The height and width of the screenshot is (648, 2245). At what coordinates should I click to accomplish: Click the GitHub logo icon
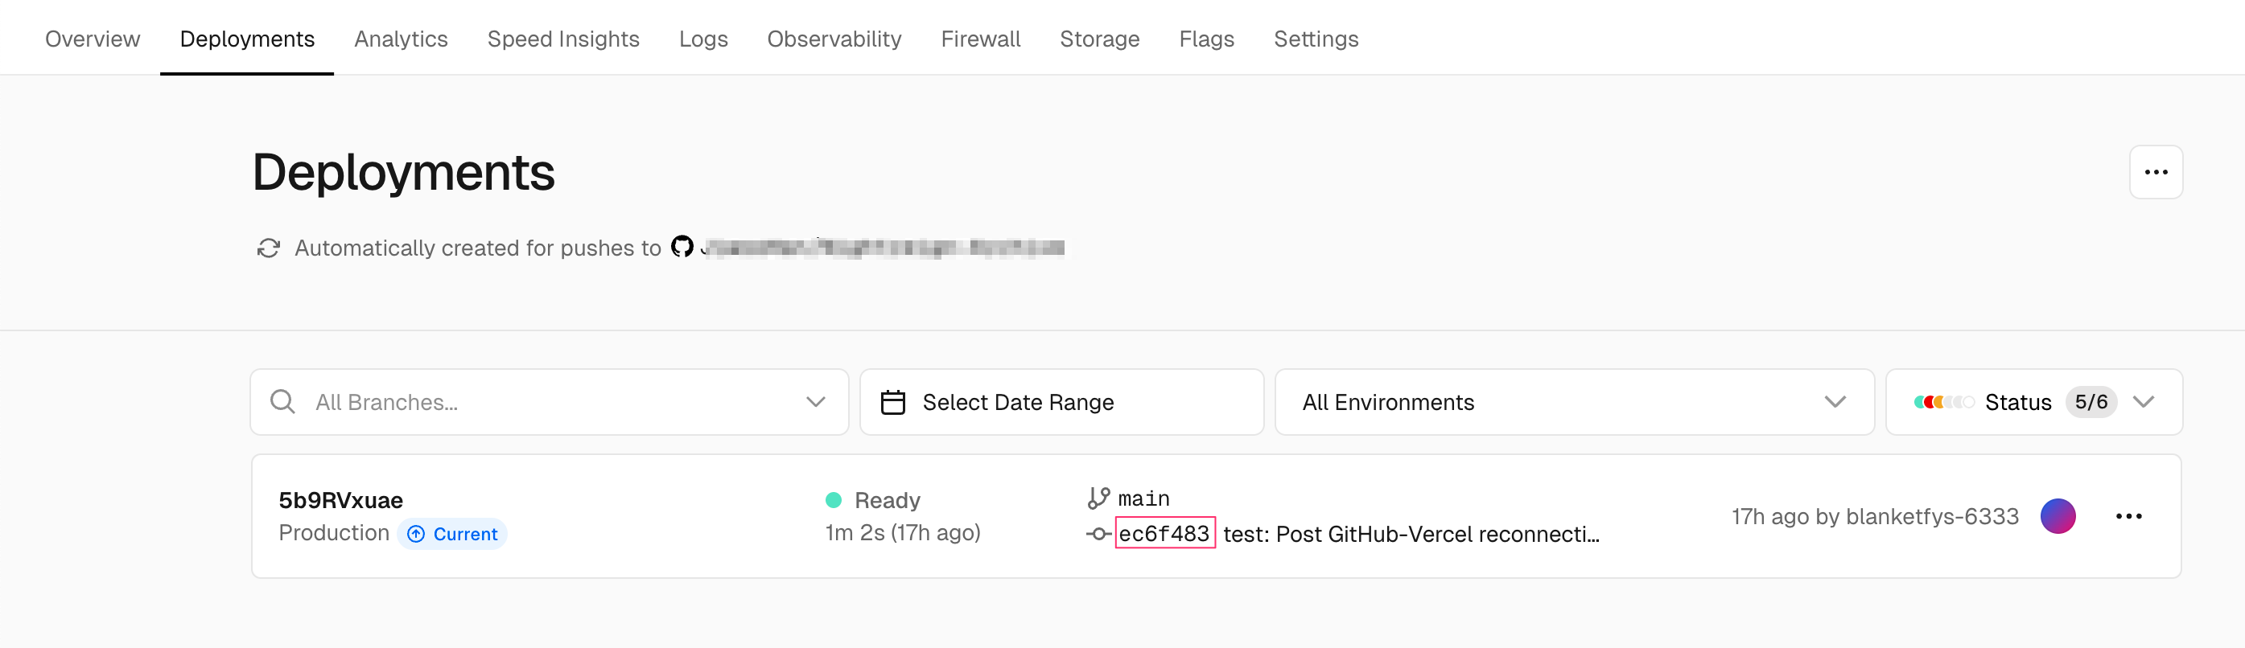(682, 248)
